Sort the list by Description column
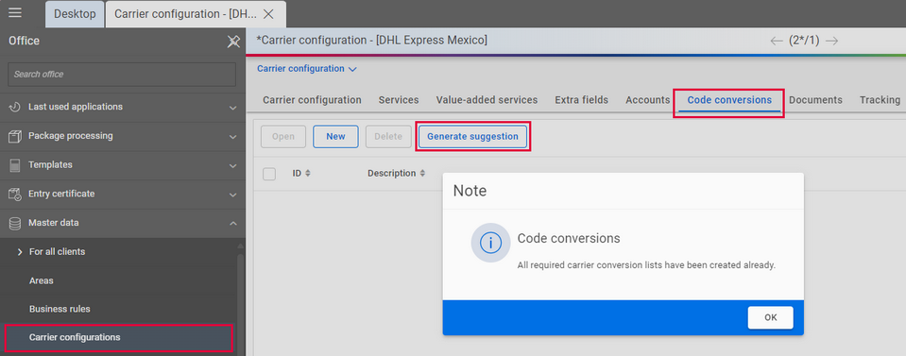The height and width of the screenshot is (356, 906). point(397,174)
